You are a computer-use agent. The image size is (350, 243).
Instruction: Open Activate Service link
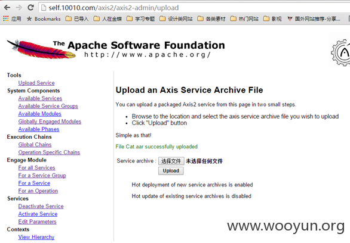click(38, 214)
